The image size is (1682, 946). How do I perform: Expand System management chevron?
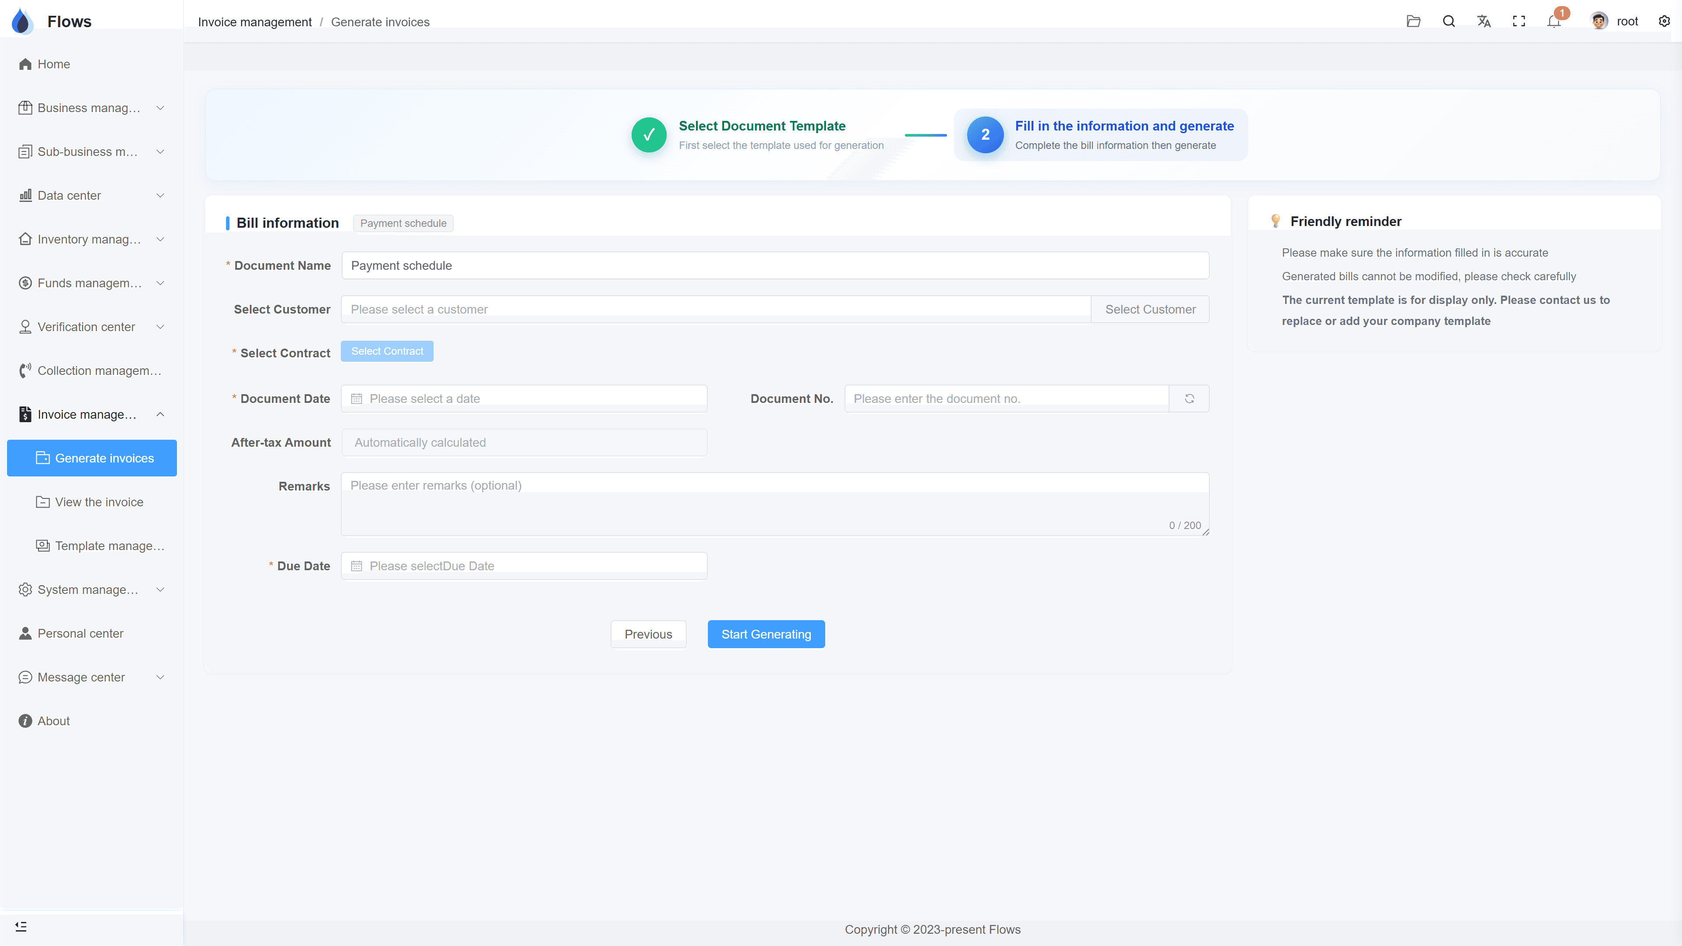(x=160, y=589)
